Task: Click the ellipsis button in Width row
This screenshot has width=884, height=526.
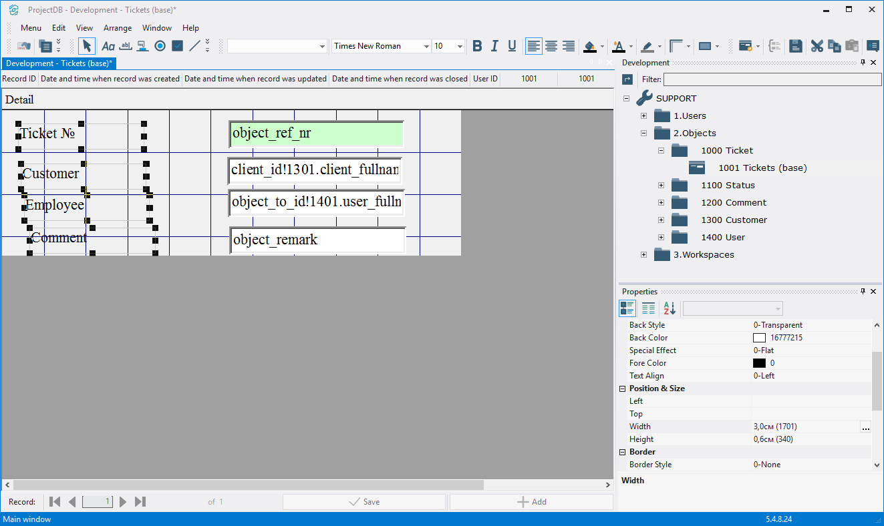Action: [x=865, y=427]
